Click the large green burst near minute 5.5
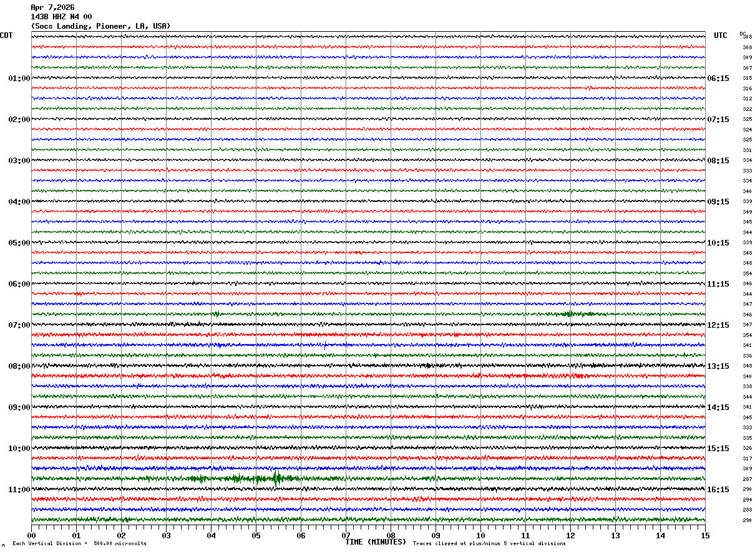The image size is (755, 552). 276,478
